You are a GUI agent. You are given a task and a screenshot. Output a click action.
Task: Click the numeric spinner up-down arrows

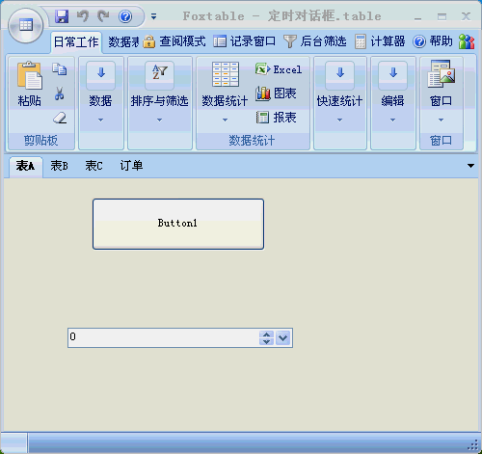click(266, 337)
